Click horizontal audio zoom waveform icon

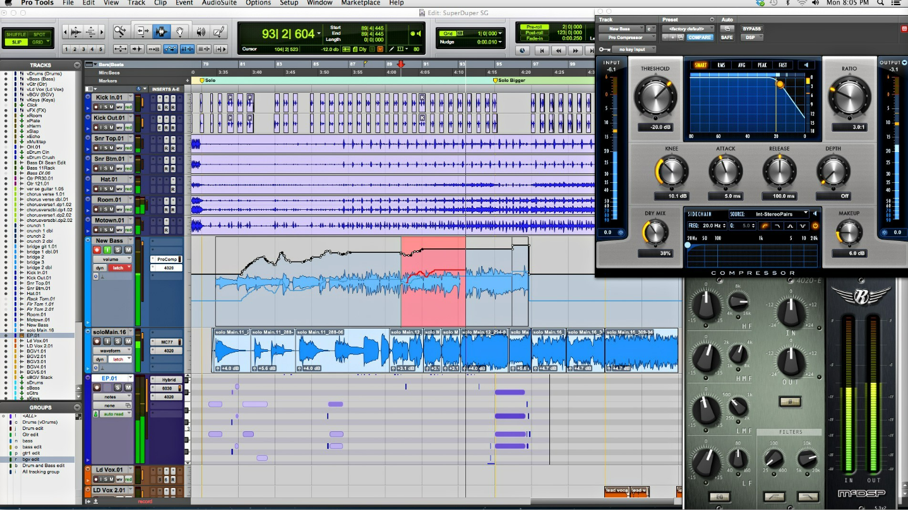[x=76, y=32]
